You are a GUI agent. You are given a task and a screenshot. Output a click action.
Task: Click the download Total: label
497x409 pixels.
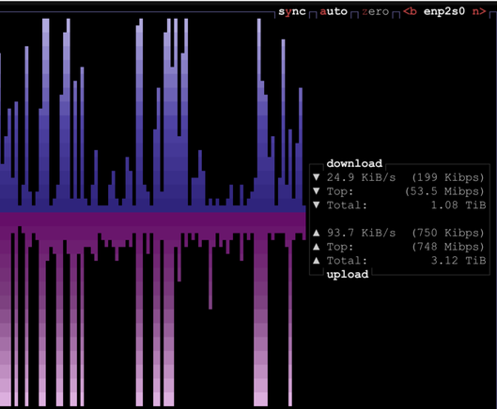click(347, 205)
